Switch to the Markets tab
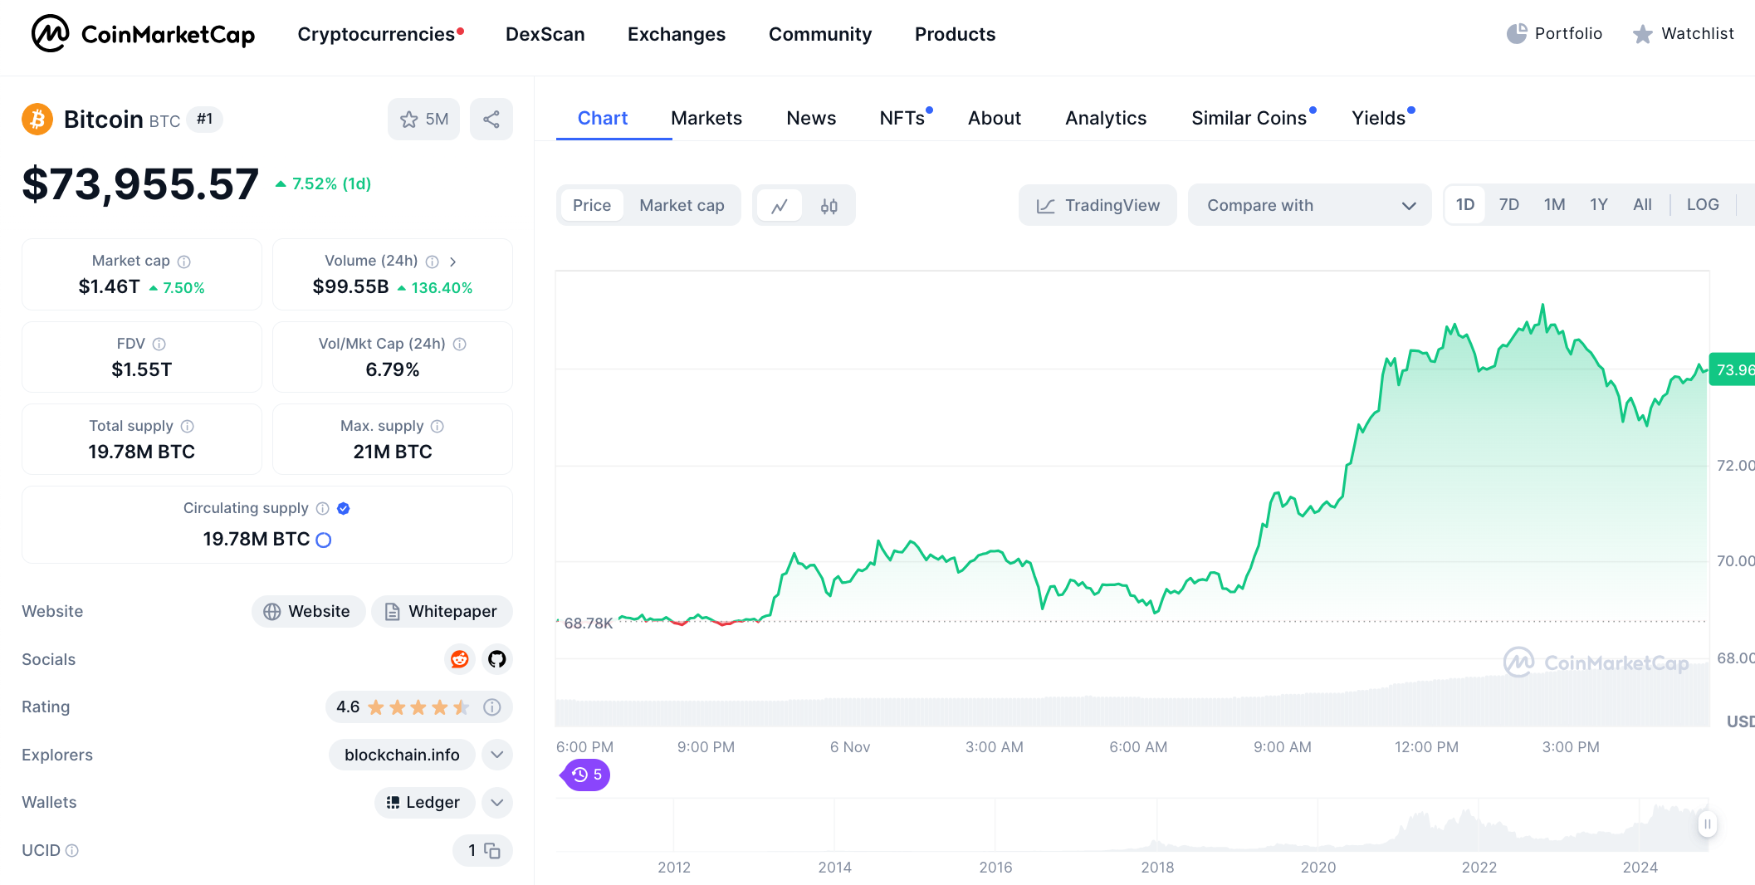This screenshot has height=885, width=1755. click(706, 118)
